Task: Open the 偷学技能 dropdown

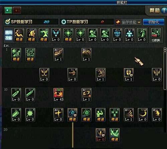Action: pos(128,22)
